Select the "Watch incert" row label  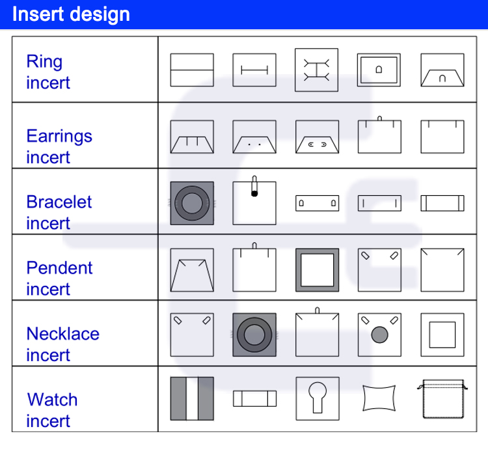point(52,409)
